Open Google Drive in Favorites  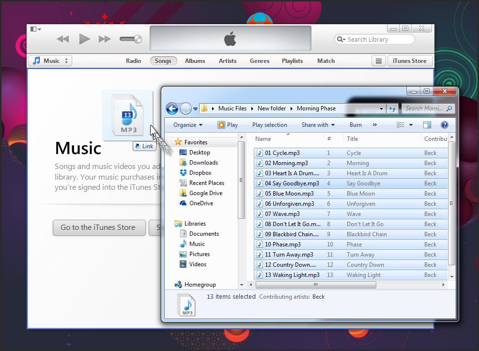click(x=205, y=193)
